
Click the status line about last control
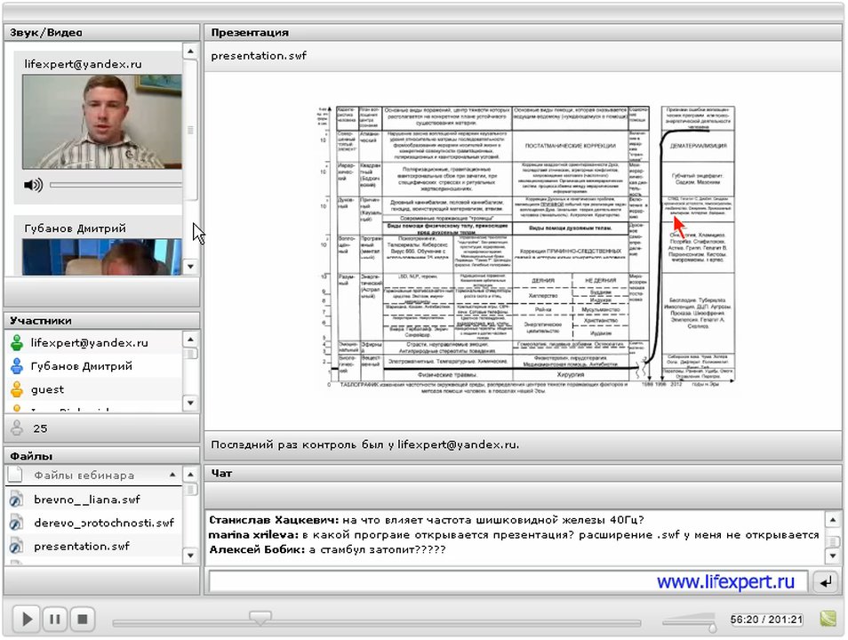[x=364, y=444]
